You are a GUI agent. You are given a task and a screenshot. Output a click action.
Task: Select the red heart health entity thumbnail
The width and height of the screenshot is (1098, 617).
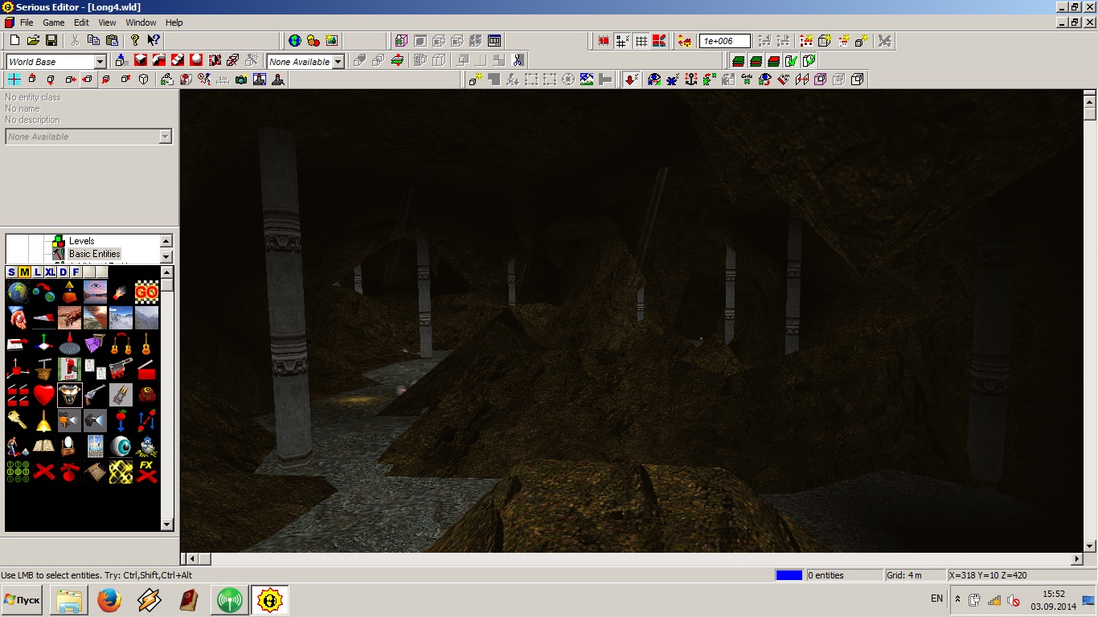43,394
